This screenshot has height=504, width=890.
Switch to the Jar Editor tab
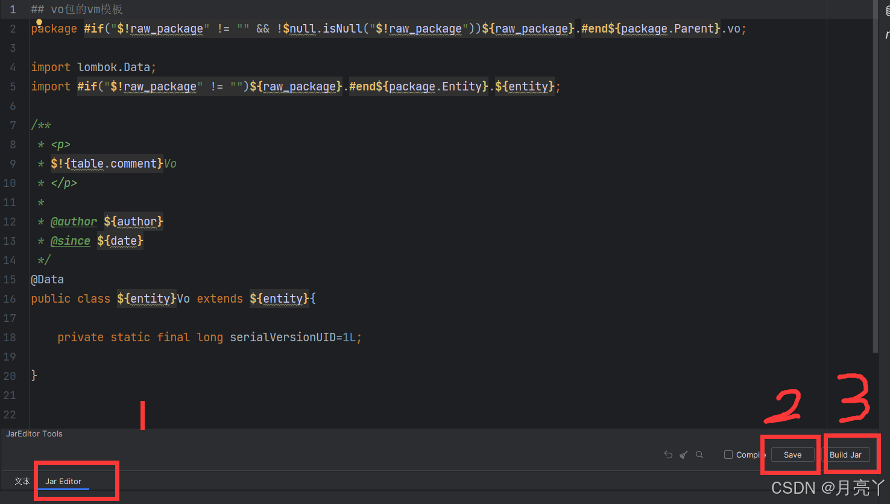tap(63, 481)
